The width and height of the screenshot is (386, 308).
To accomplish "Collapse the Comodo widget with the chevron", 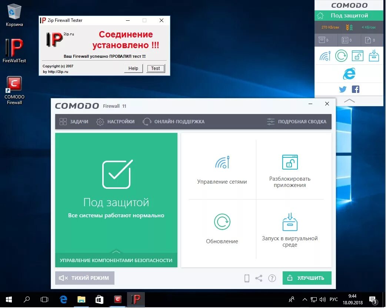I will pos(349,100).
